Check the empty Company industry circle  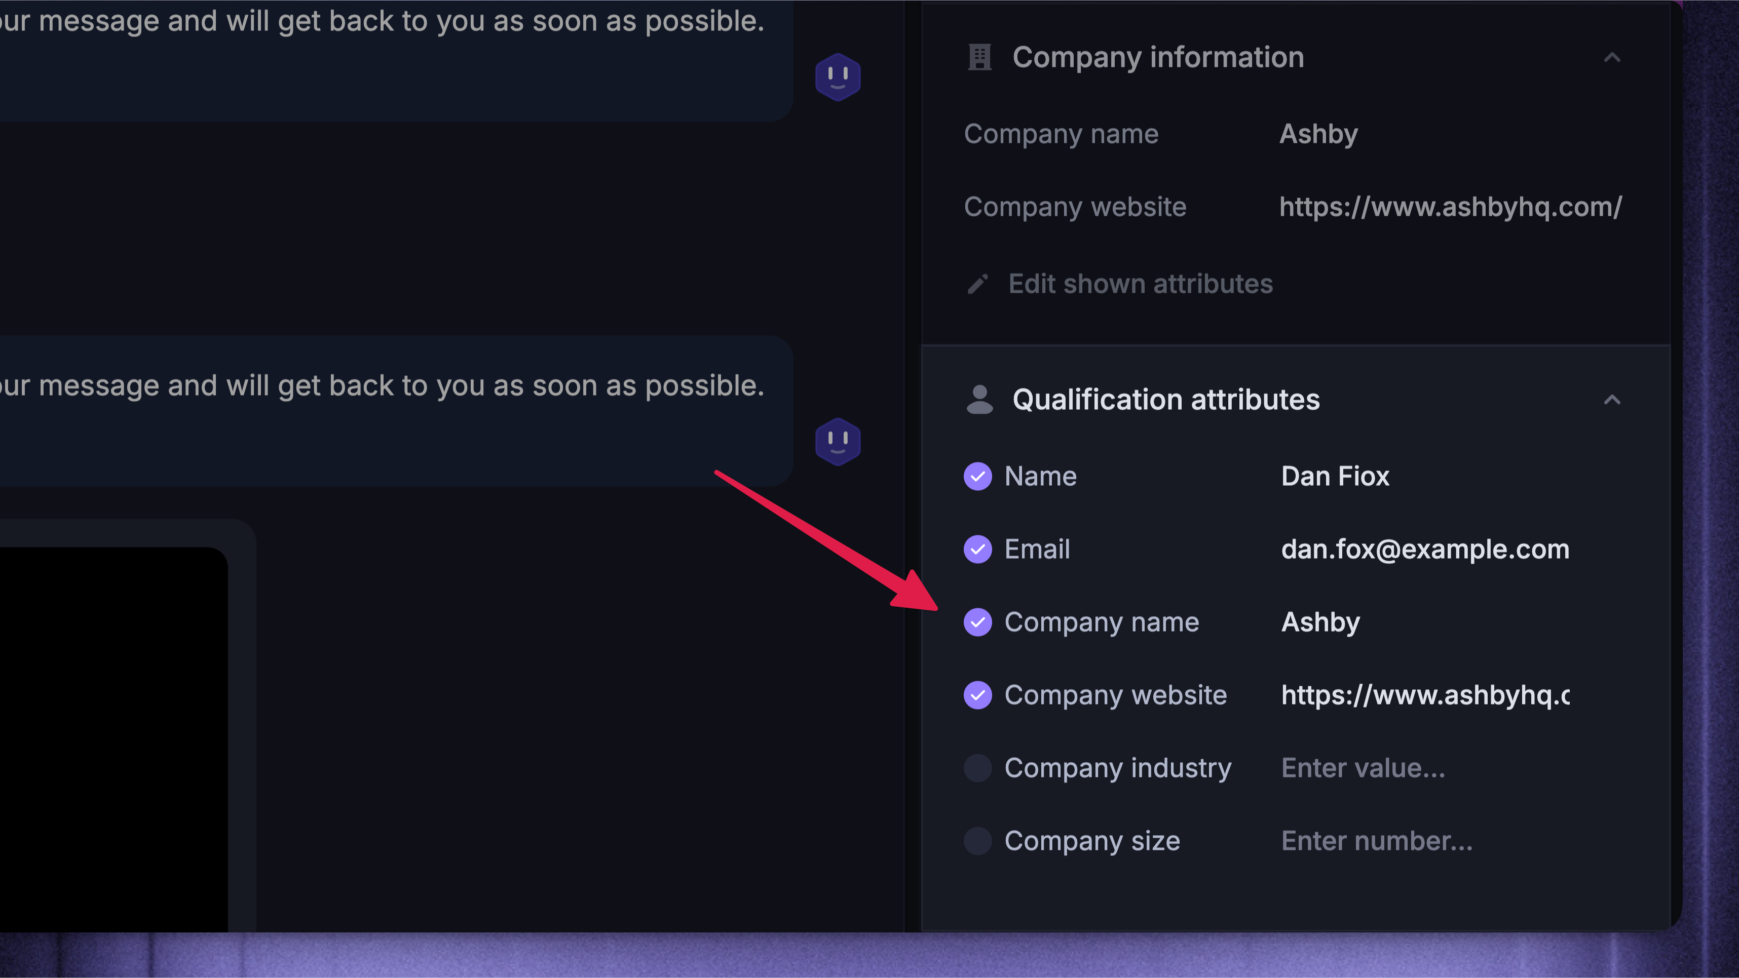977,768
